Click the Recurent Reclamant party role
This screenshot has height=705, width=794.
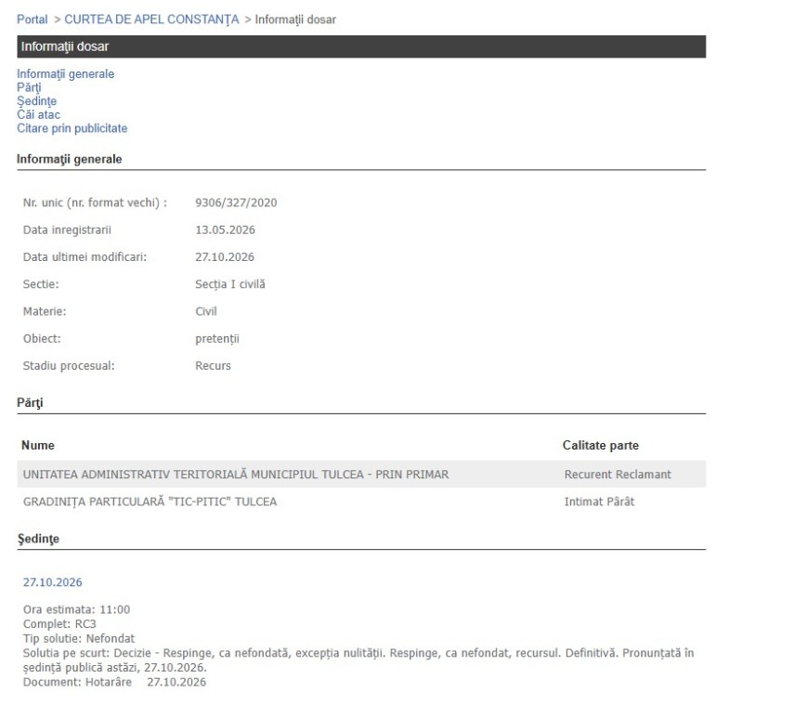tap(618, 475)
